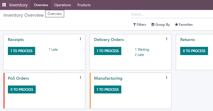Click the Filters funnel icon
Image resolution: width=213 pixels, height=111 pixels.
[x=134, y=25]
